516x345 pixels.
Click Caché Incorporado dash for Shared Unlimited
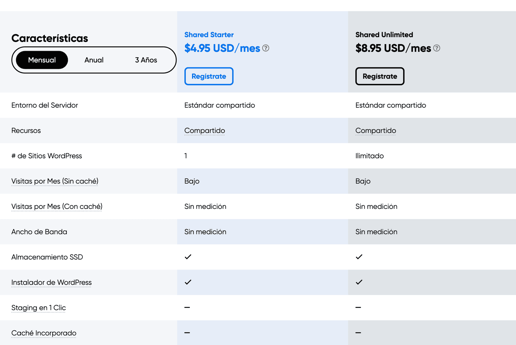(x=358, y=333)
